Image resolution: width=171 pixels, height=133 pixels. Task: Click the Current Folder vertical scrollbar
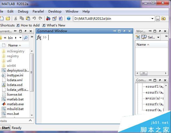coord(32,72)
